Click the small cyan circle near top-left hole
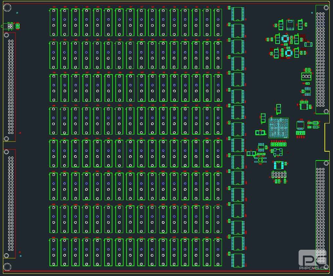Image resolution: width=333 pixels, height=276 pixels. point(17,13)
